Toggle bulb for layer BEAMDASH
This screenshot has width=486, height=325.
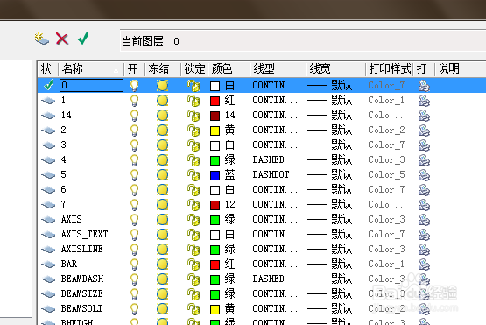(134, 279)
